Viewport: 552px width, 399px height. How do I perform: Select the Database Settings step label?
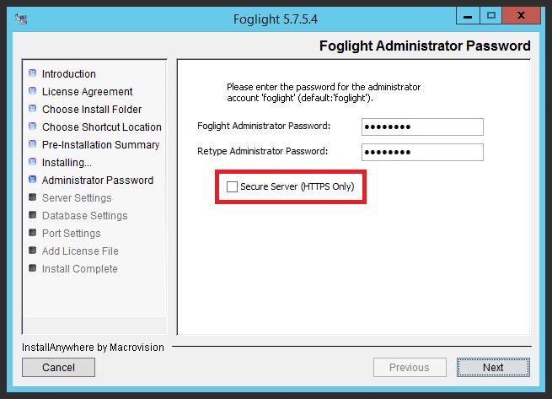pos(84,215)
